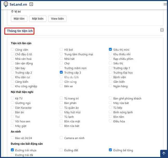This screenshot has height=158, width=168.
Task: Select the Mặt tiền button
Action: 19,19
